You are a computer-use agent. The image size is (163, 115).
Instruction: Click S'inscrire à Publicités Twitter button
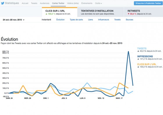(148, 3)
